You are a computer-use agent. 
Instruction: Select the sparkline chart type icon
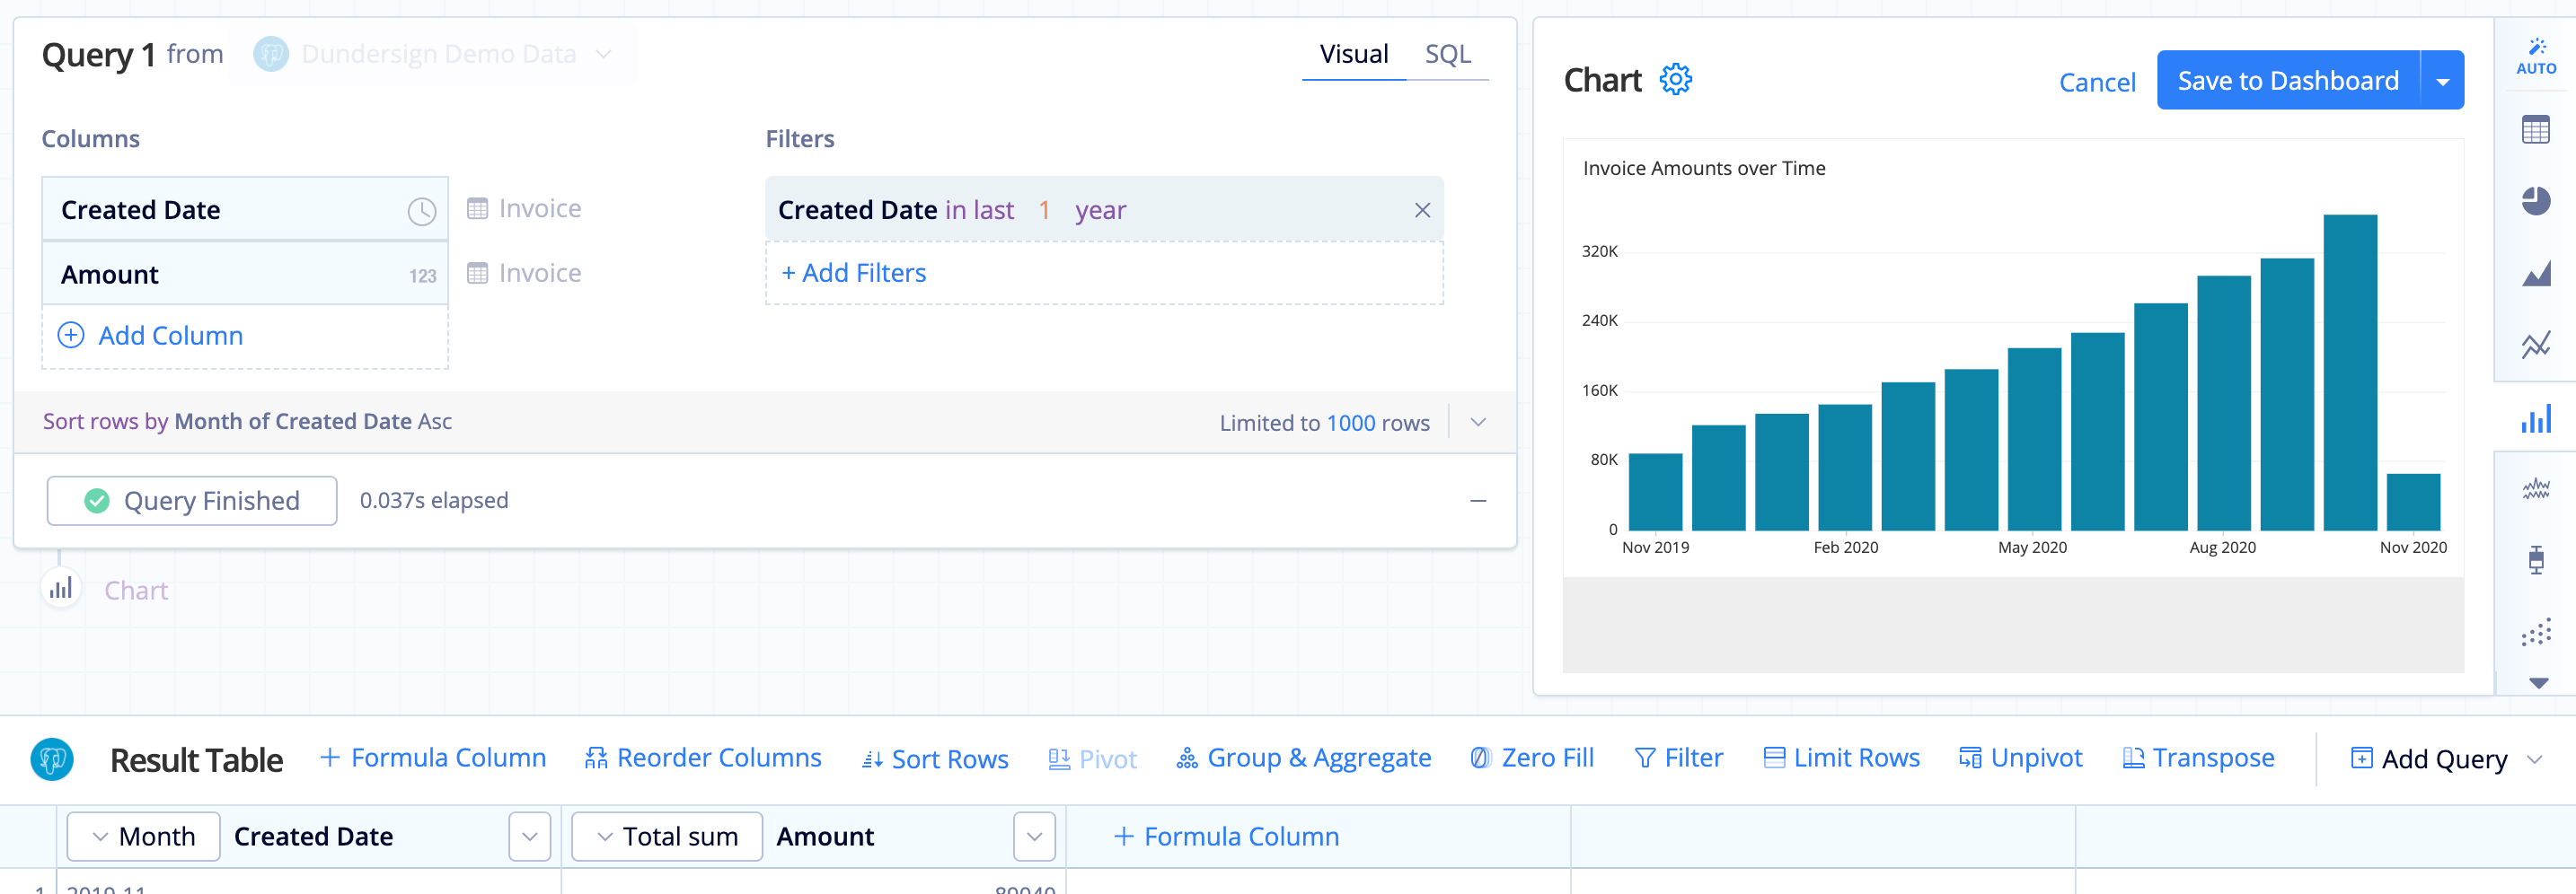point(2536,488)
